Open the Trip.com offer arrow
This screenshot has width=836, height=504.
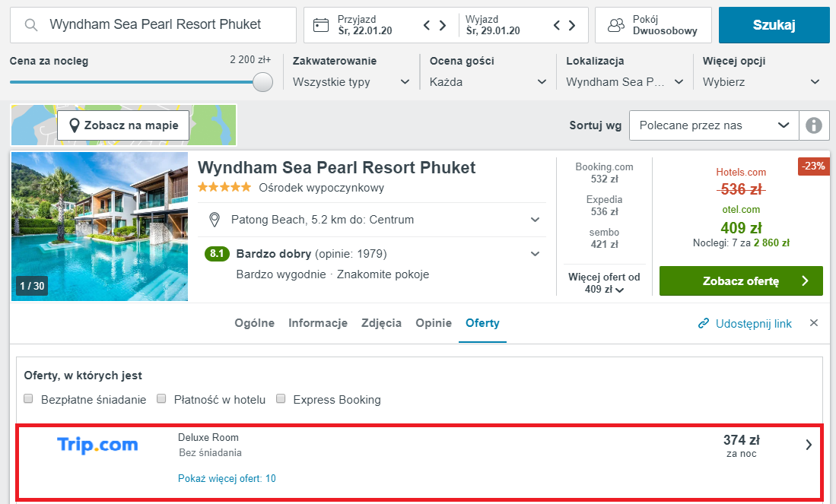[809, 445]
